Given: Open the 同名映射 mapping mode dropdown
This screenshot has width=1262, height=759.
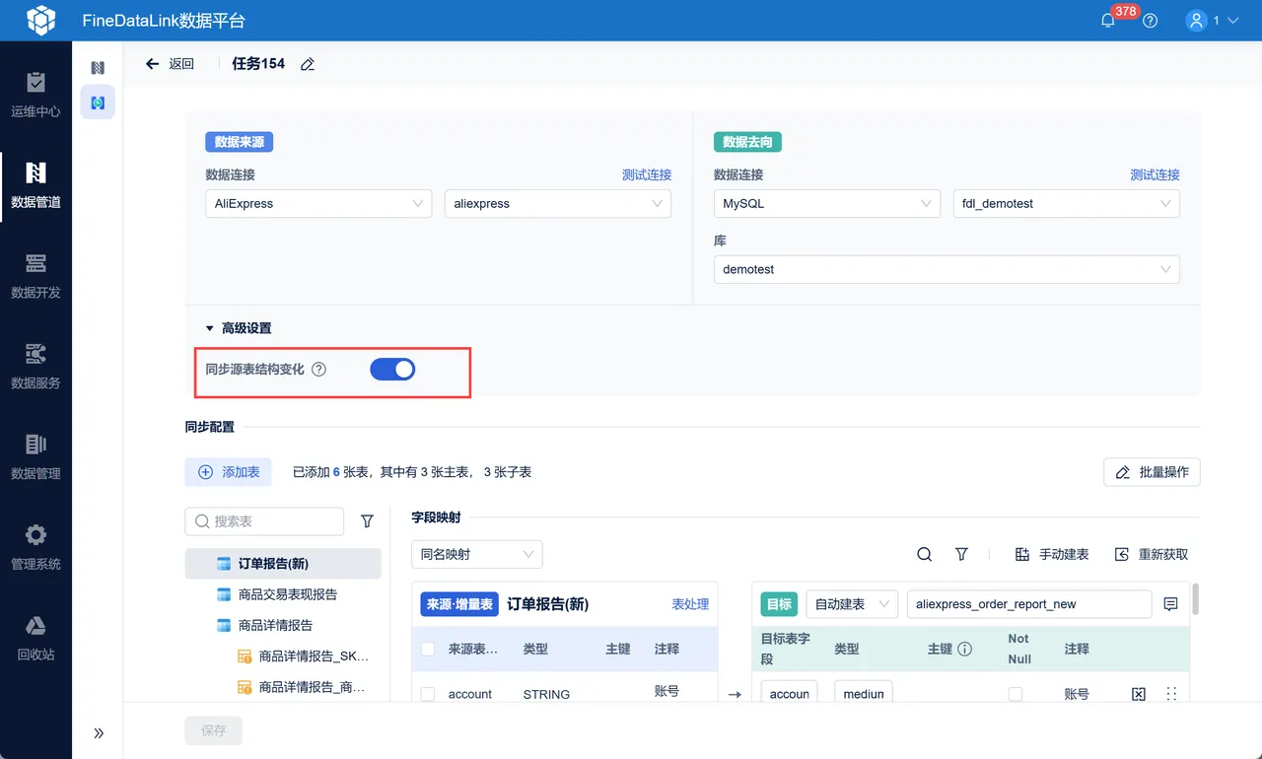Looking at the screenshot, I should pos(477,554).
